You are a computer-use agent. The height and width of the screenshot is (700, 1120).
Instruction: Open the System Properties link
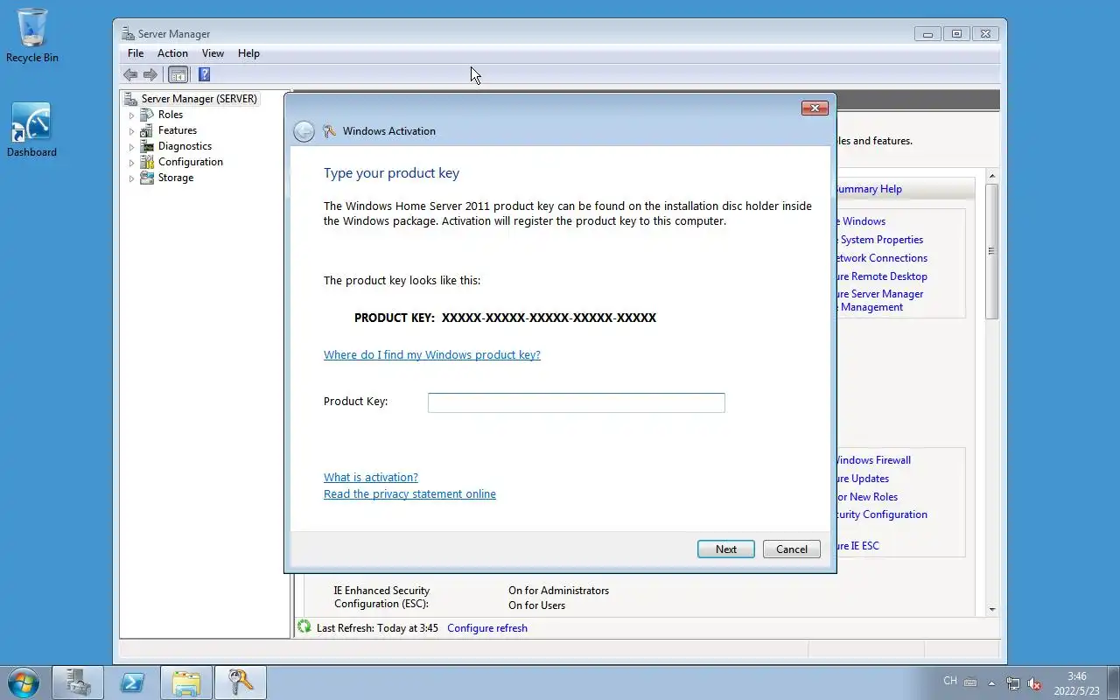tap(880, 240)
